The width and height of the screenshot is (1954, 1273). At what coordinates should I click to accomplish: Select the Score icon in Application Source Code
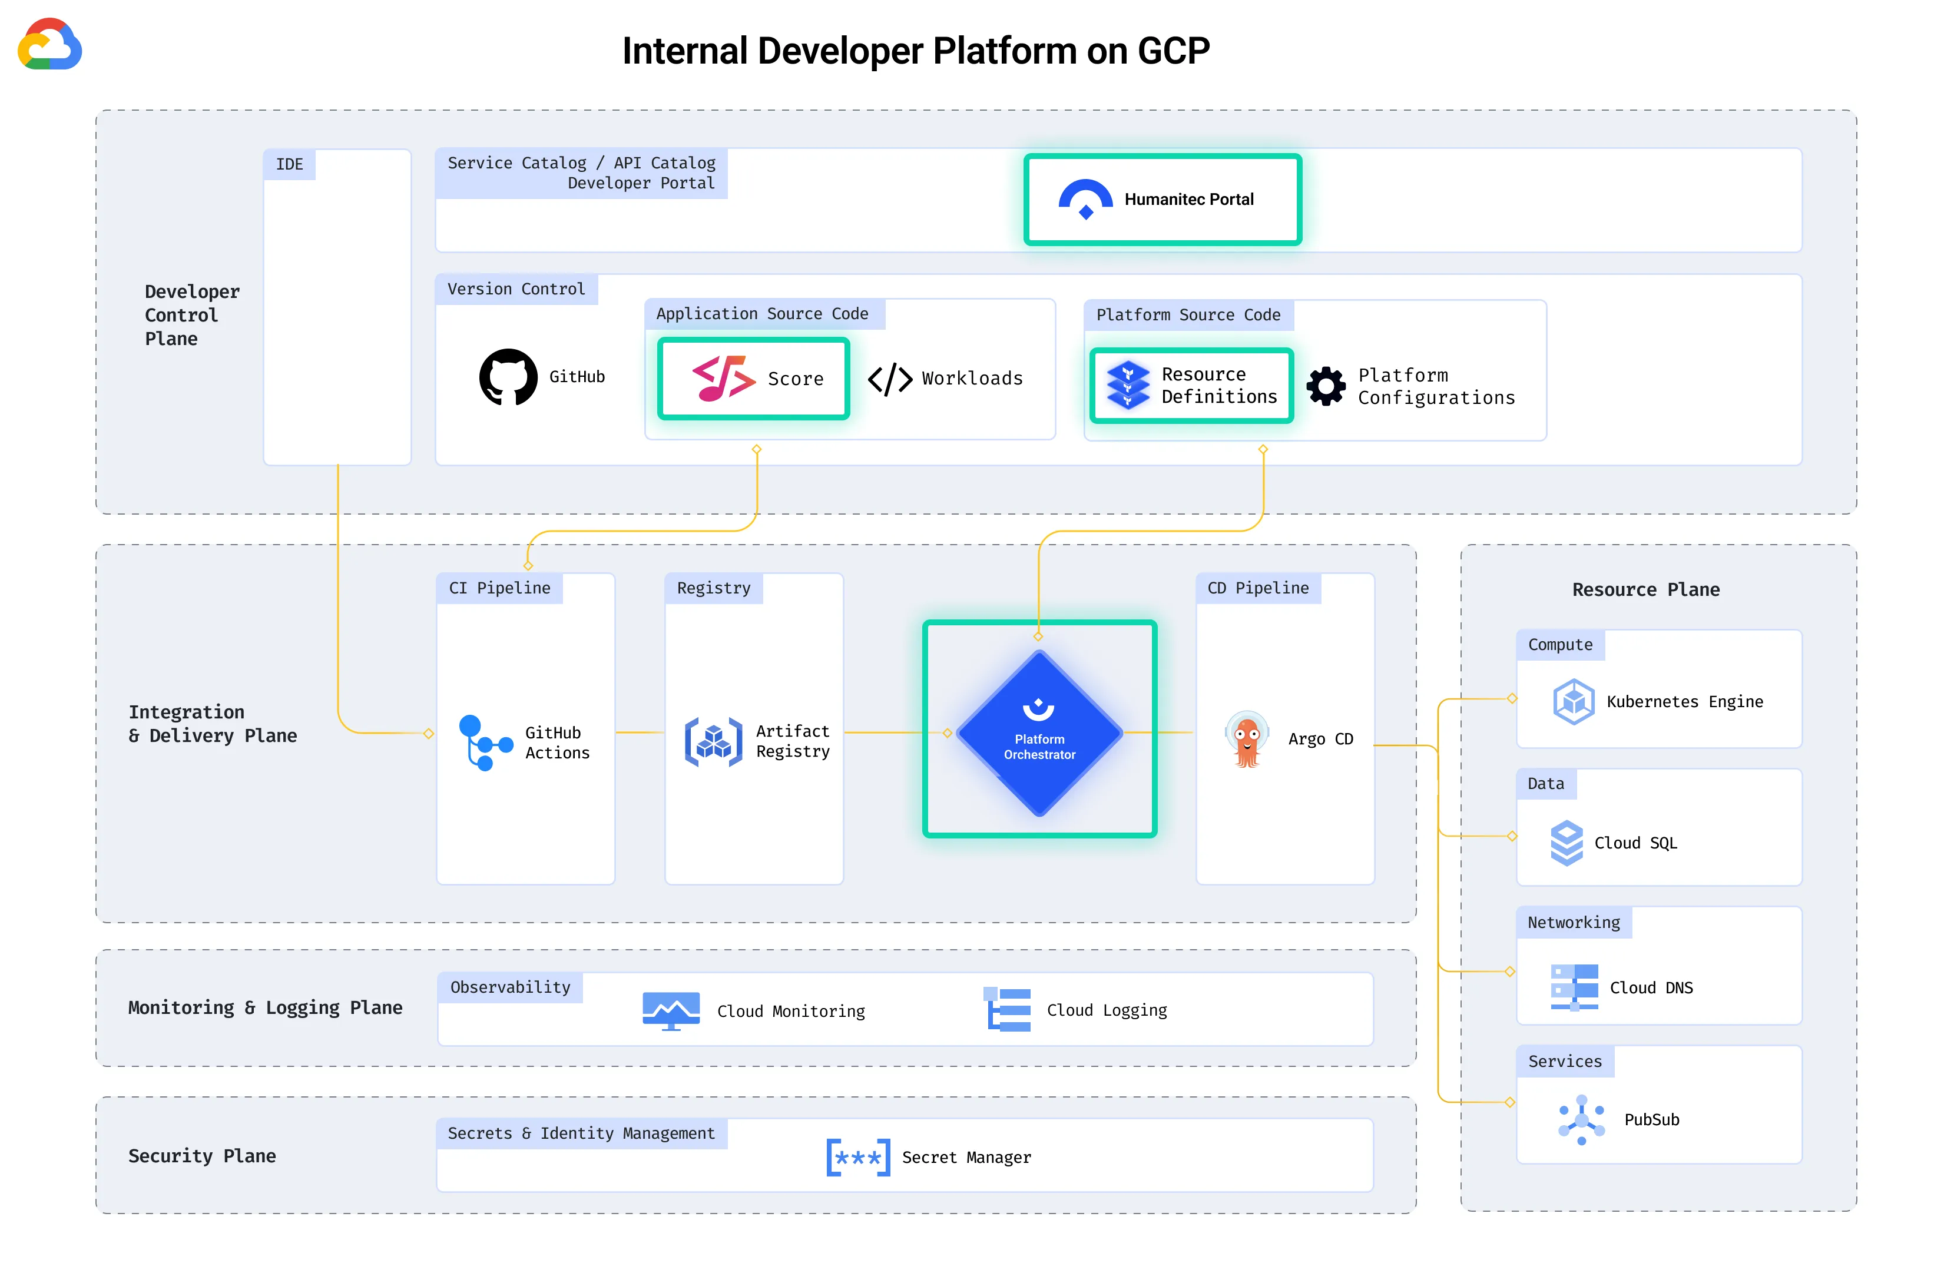724,379
